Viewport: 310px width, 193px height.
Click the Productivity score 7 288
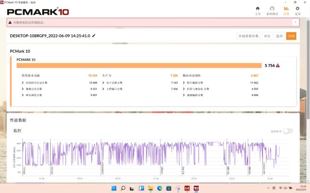pos(174,75)
